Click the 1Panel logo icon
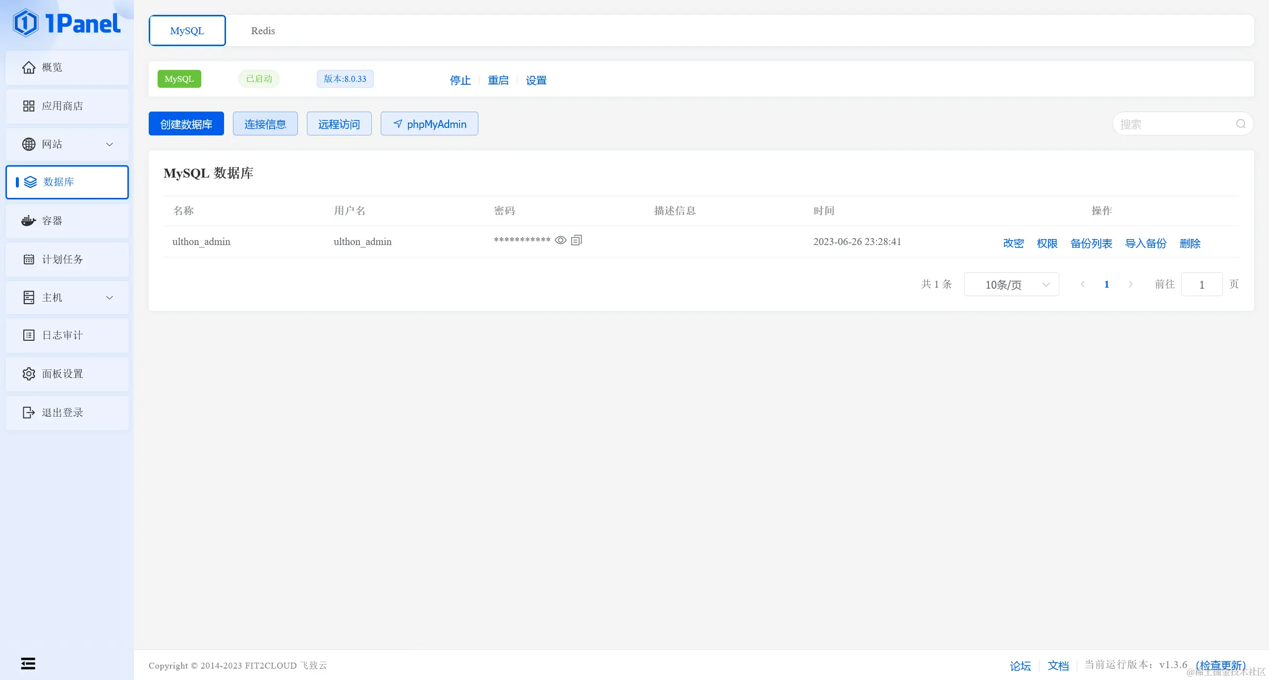Image resolution: width=1269 pixels, height=680 pixels. point(26,23)
